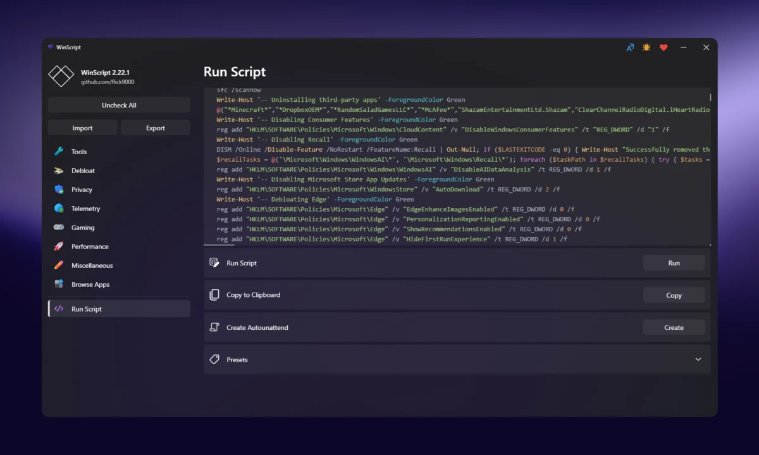759x455 pixels.
Task: Toggle the theme using the sun icon
Action: coord(646,47)
